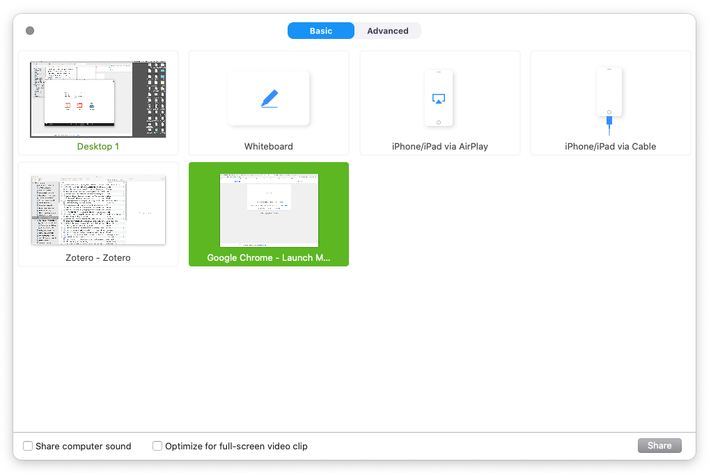711x473 pixels.
Task: Select the Google Chrome window thumbnail
Action: (x=269, y=210)
